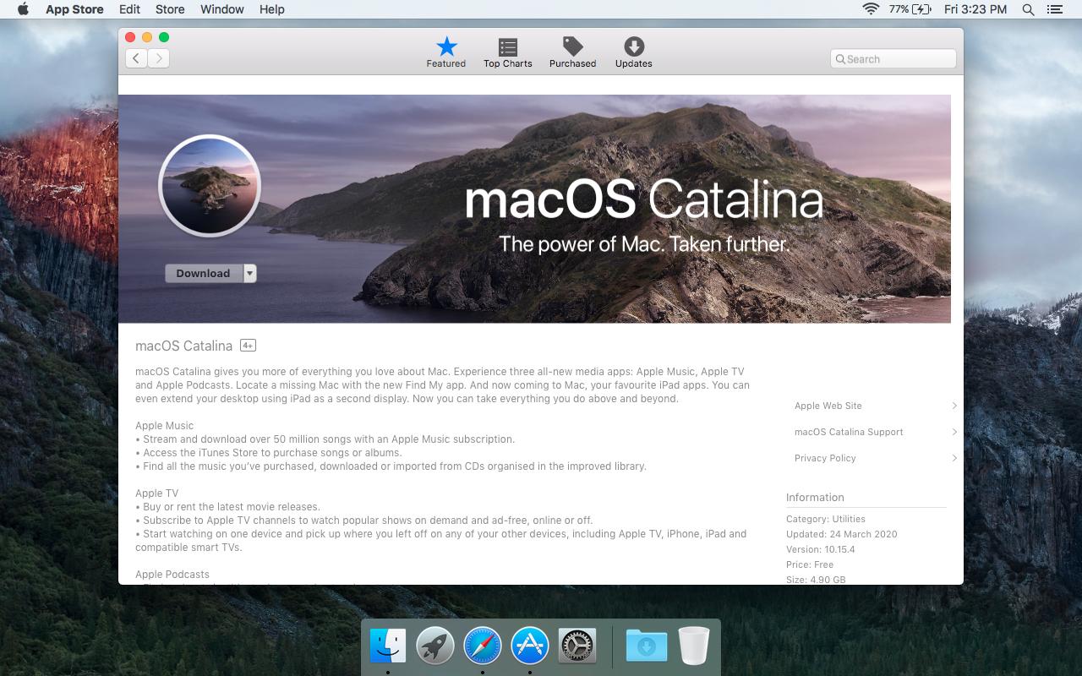Screen dimensions: 1082x676
Task: Click the Apple Music section heading
Action: (x=164, y=426)
